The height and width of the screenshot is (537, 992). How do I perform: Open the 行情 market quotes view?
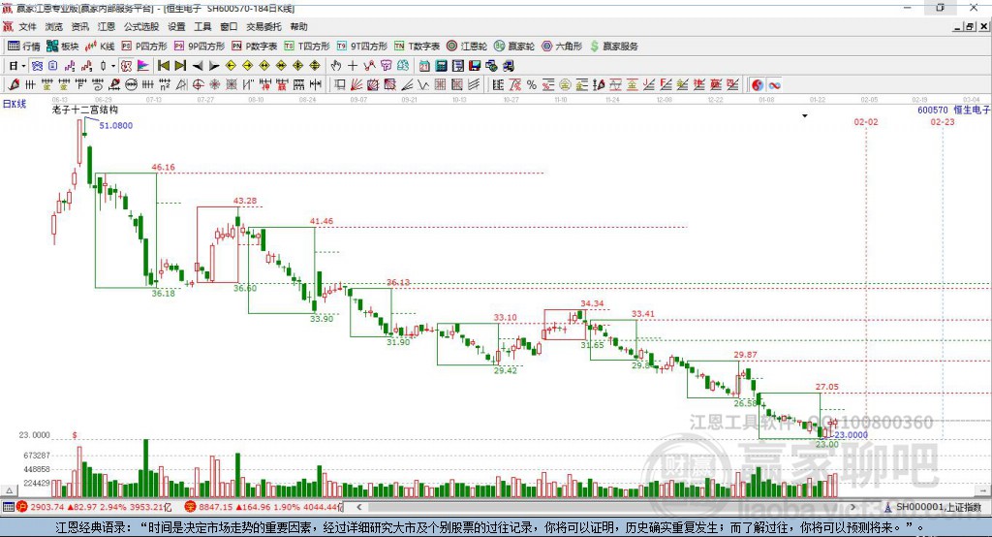pyautogui.click(x=23, y=47)
